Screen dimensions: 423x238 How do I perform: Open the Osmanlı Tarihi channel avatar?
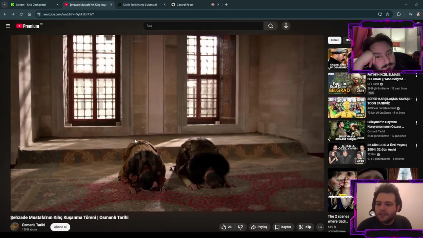point(15,227)
